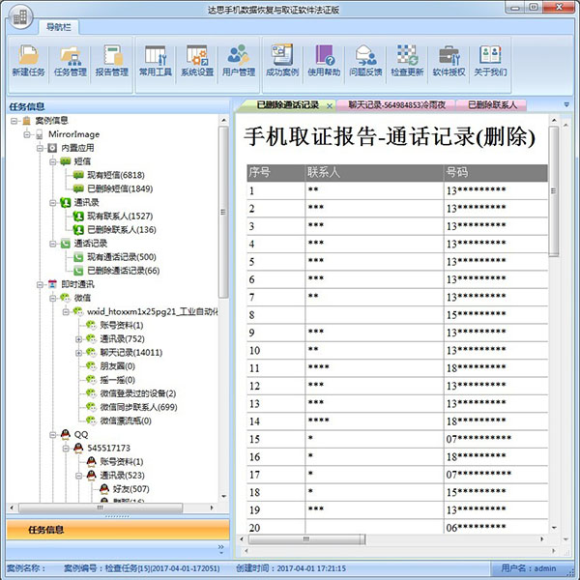Open the 软件授权 icon
The width and height of the screenshot is (580, 580).
click(x=449, y=59)
